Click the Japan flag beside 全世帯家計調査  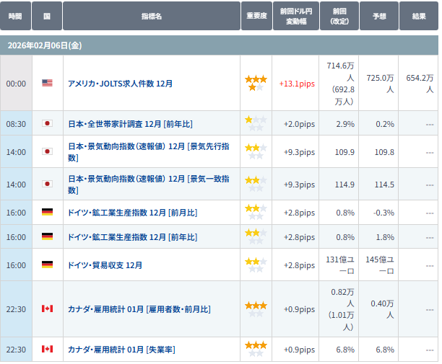(47, 124)
